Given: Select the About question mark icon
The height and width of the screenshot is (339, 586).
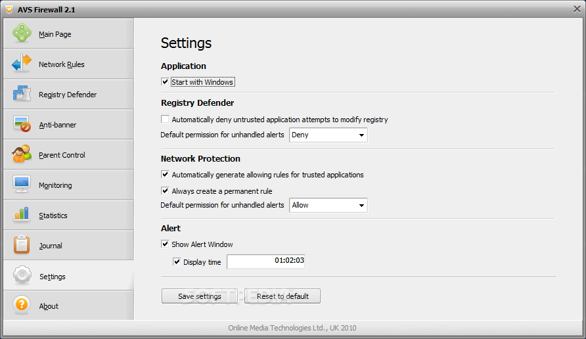Looking at the screenshot, I should coord(22,305).
